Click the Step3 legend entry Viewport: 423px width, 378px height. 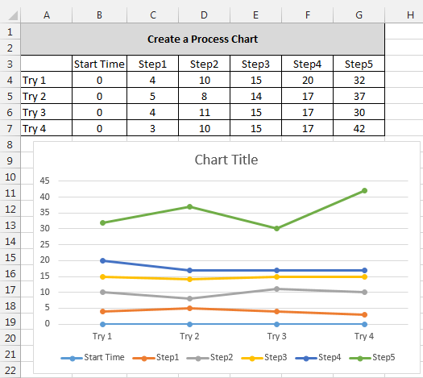(263, 358)
